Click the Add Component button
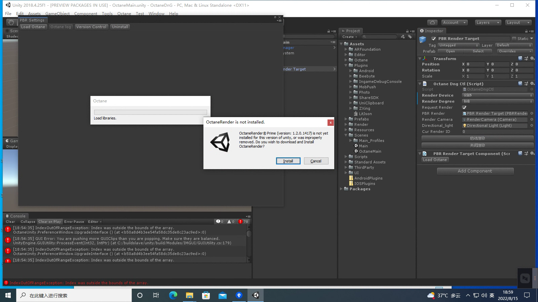The height and width of the screenshot is (302, 538). 475,171
